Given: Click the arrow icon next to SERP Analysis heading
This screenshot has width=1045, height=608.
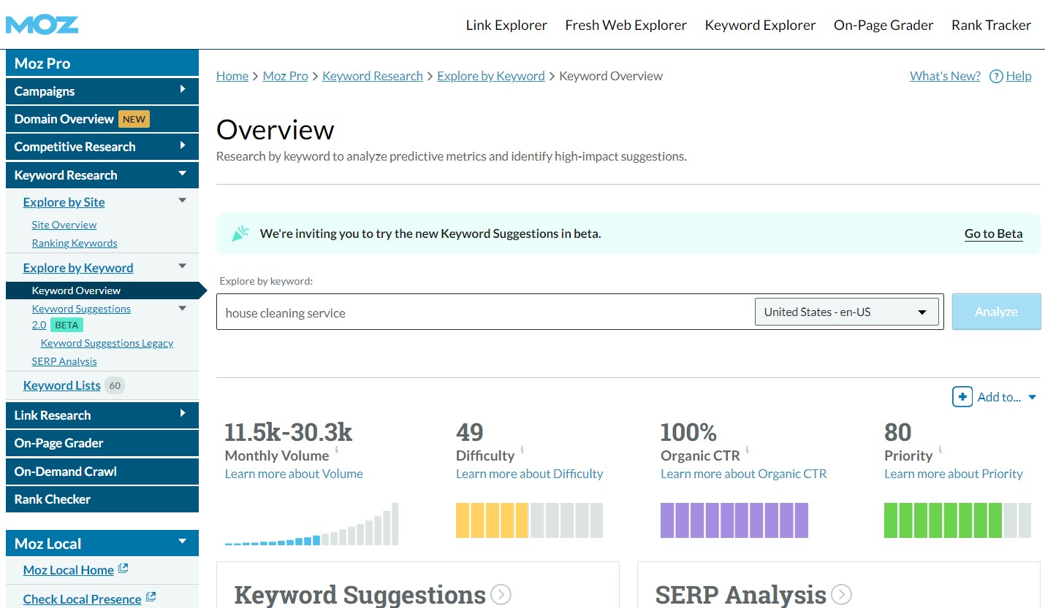Looking at the screenshot, I should [841, 594].
